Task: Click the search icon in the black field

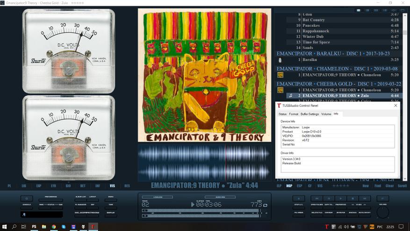Action: pyautogui.click(x=24, y=215)
